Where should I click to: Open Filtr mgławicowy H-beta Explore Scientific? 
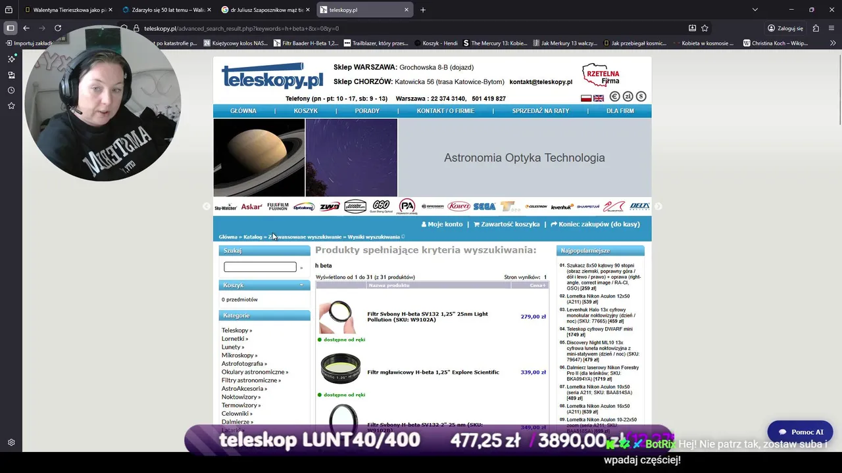pos(433,372)
